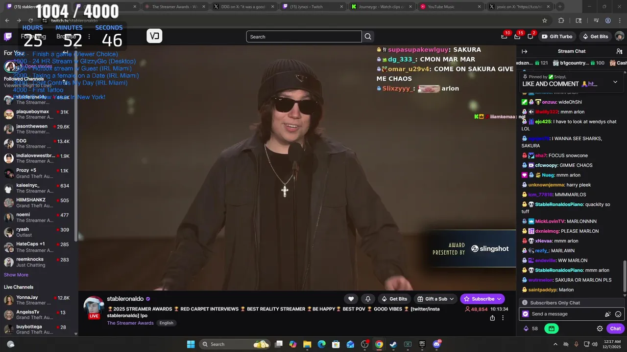Viewport: 627px width, 352px height.
Task: Select kaleeInyc_ channel in sidebar
Action: click(x=37, y=188)
